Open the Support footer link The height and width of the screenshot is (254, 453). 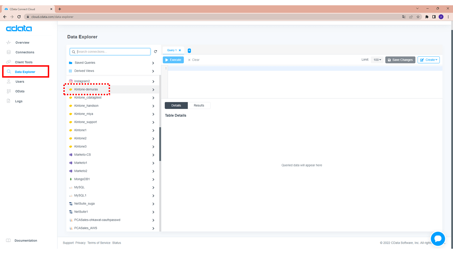tap(68, 243)
